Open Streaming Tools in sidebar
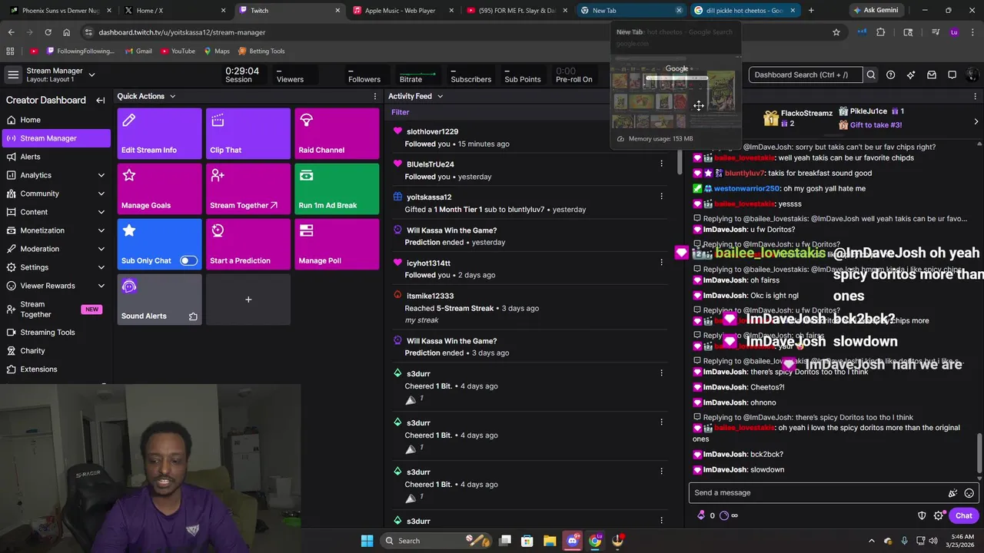 [55, 333]
